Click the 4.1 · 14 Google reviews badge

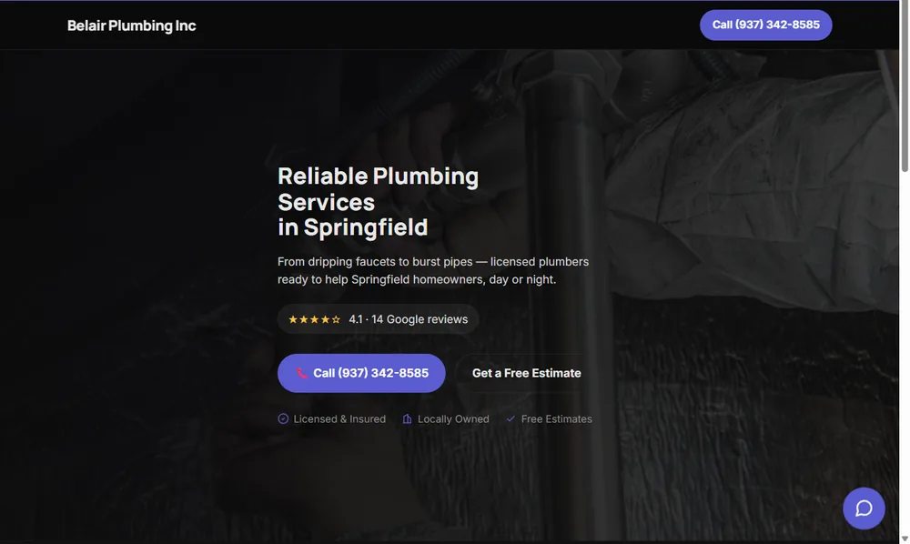pos(378,319)
